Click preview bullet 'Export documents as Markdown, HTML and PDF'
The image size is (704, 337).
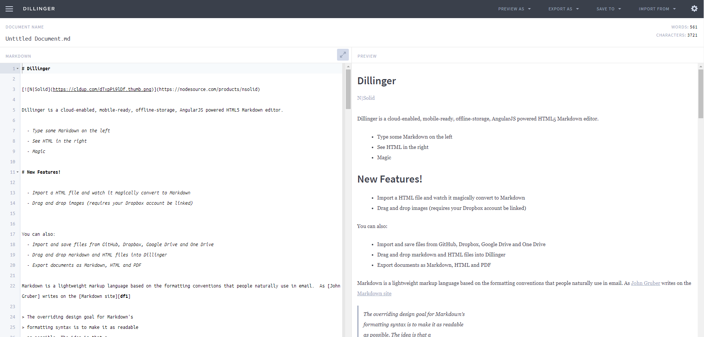434,265
